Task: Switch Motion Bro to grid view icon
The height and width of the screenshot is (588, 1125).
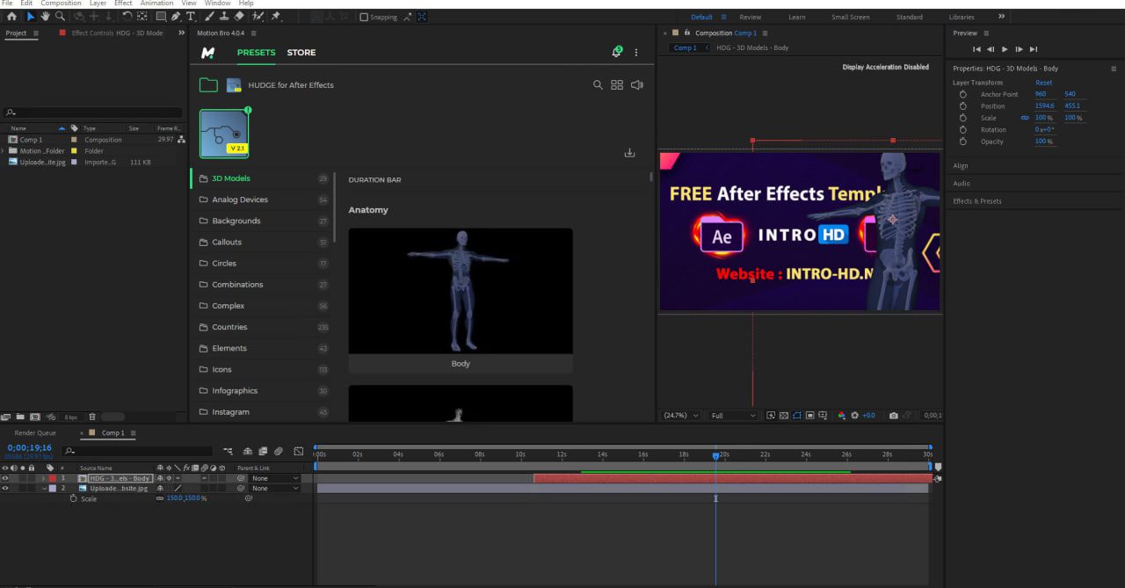Action: coord(617,85)
